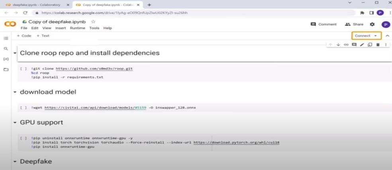Open the find and replace search icon
The width and height of the screenshot is (392, 170).
click(x=6, y=48)
